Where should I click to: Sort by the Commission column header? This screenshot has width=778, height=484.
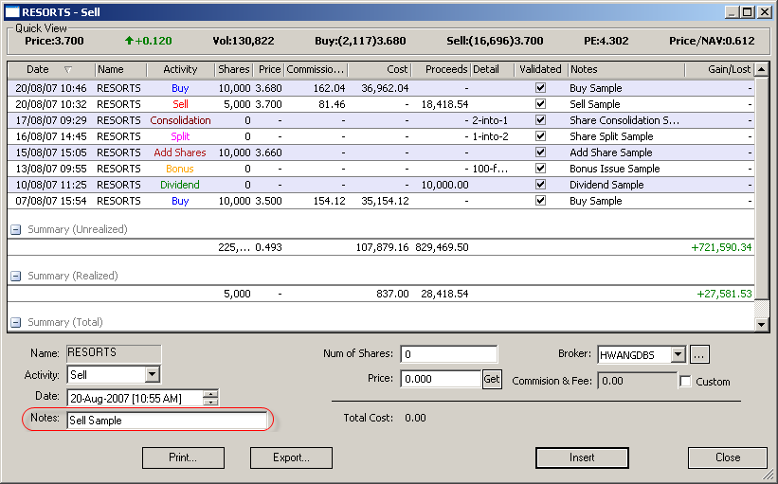316,69
